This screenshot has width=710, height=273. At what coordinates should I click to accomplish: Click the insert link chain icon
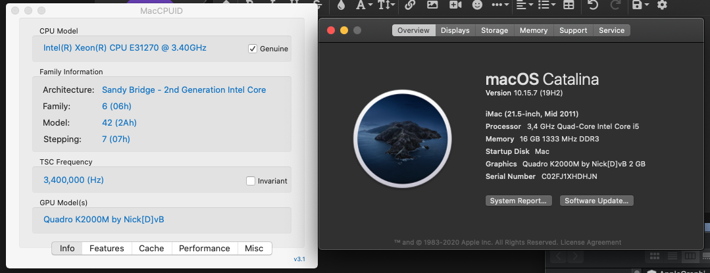(x=410, y=5)
